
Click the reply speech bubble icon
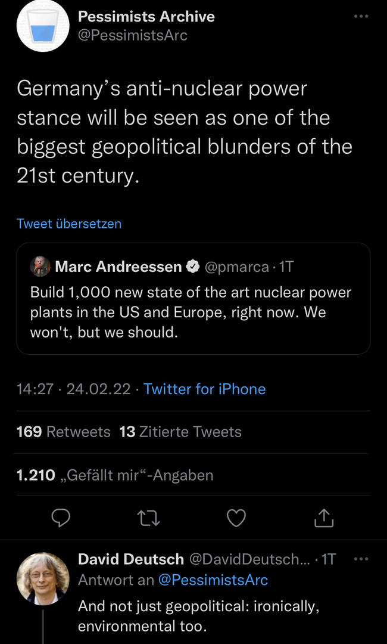click(x=61, y=518)
